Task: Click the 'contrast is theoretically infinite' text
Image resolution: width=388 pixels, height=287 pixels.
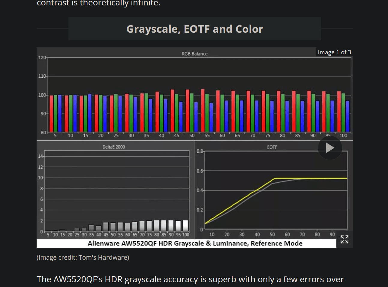Action: 98,3
